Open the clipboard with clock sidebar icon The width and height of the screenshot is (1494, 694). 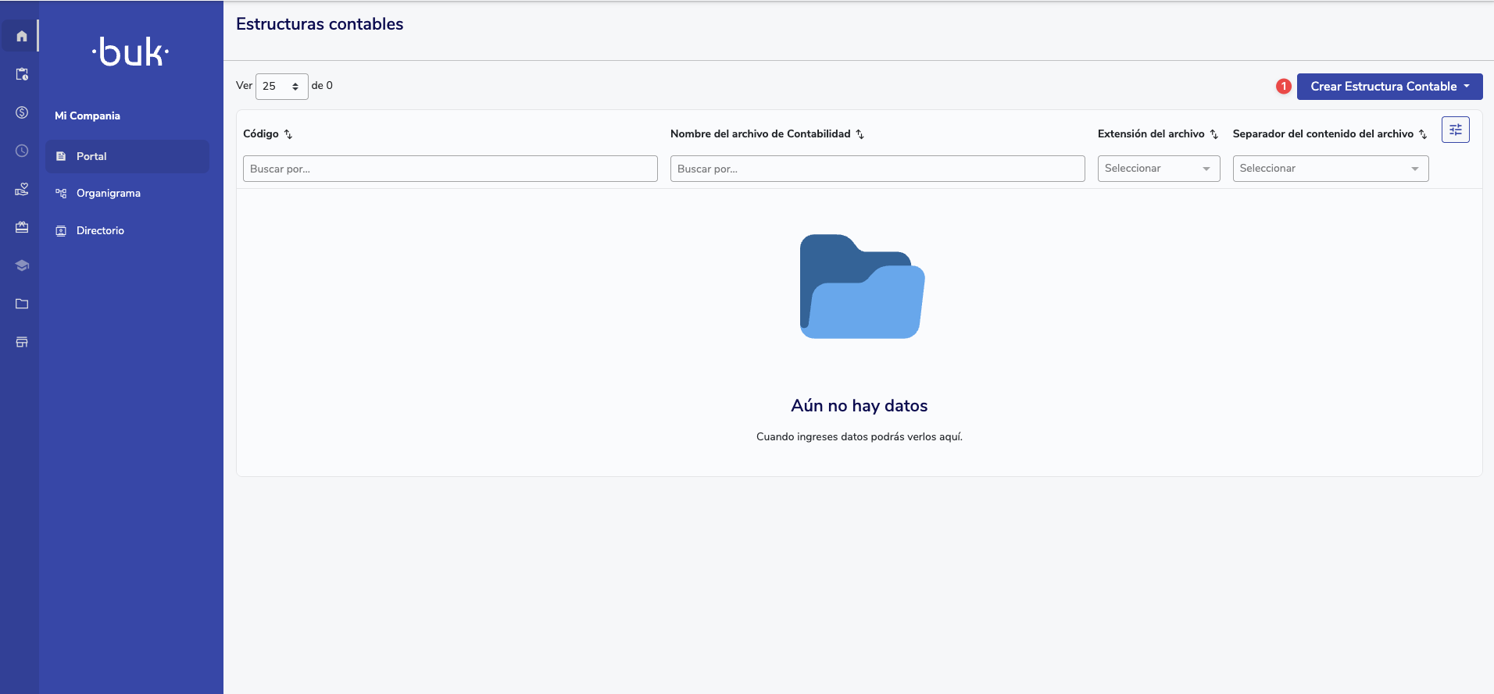coord(22,74)
